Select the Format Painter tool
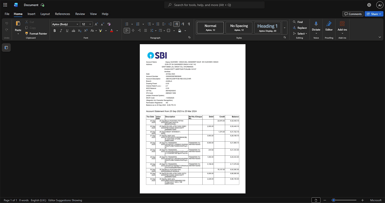385x203 pixels. tap(36, 34)
